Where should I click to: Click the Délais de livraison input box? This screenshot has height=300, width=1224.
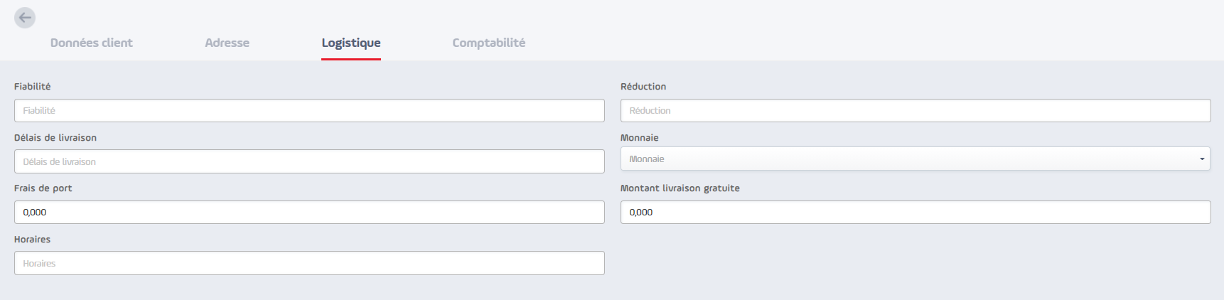tap(309, 161)
